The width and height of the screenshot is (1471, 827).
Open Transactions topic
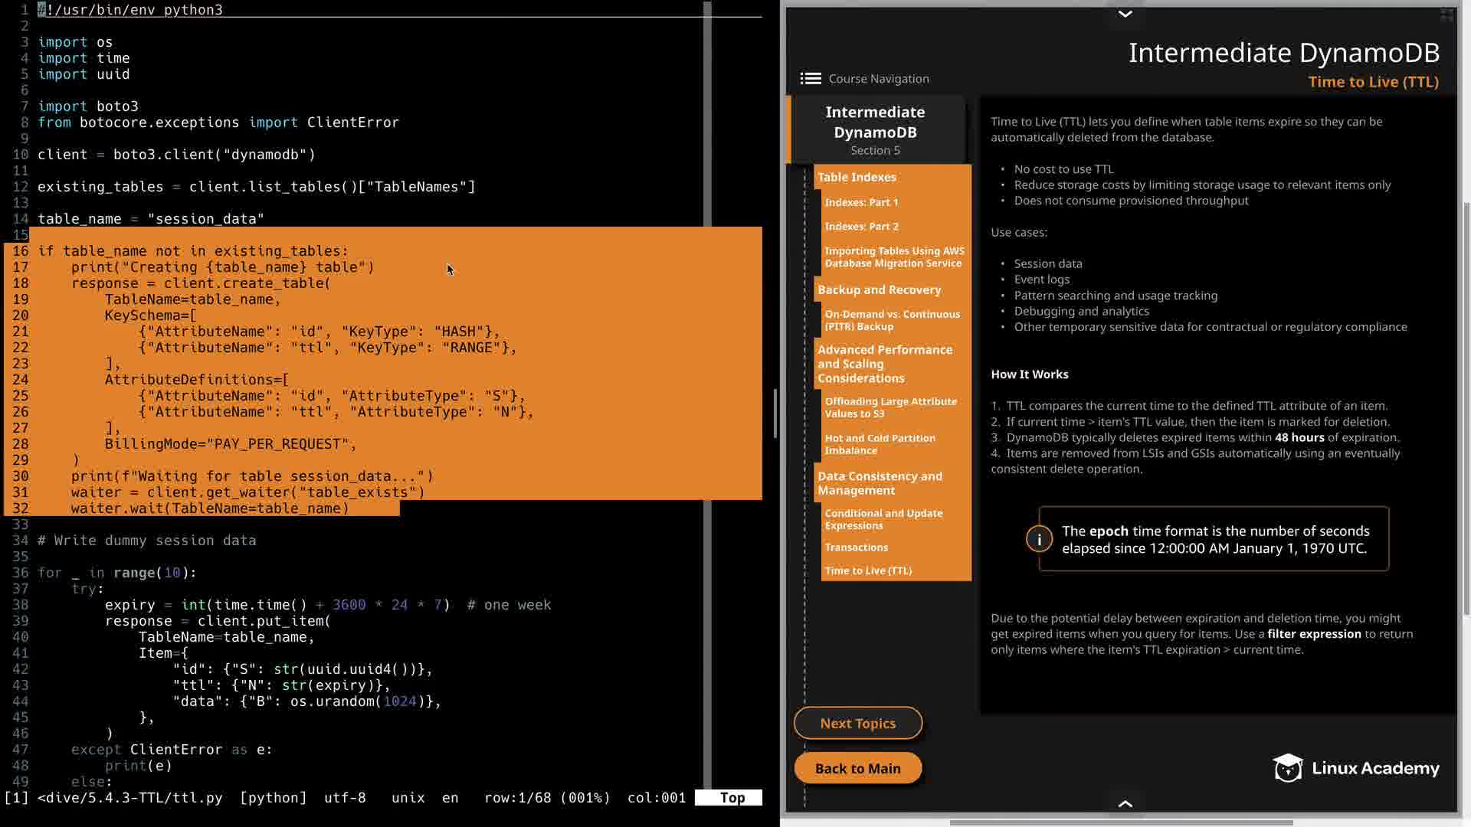pyautogui.click(x=856, y=548)
